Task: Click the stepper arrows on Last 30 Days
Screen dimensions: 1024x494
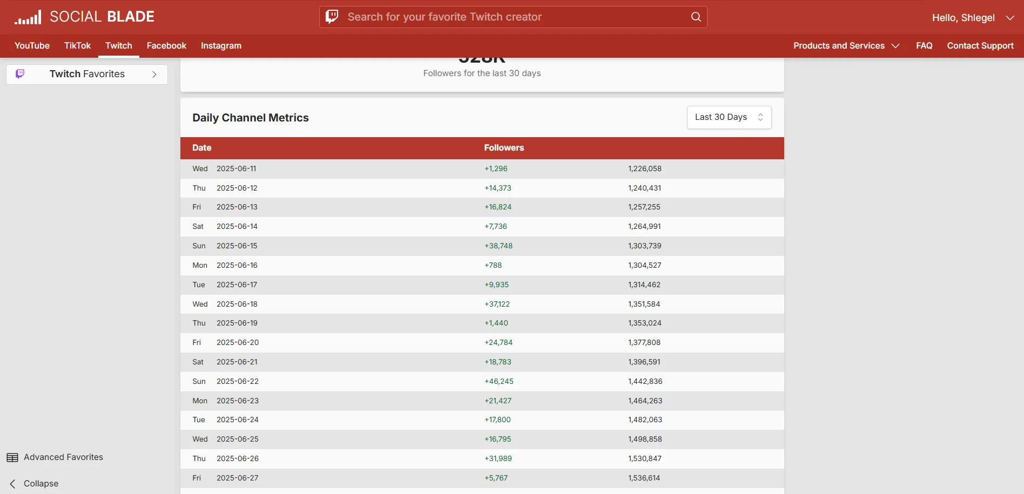Action: [760, 117]
